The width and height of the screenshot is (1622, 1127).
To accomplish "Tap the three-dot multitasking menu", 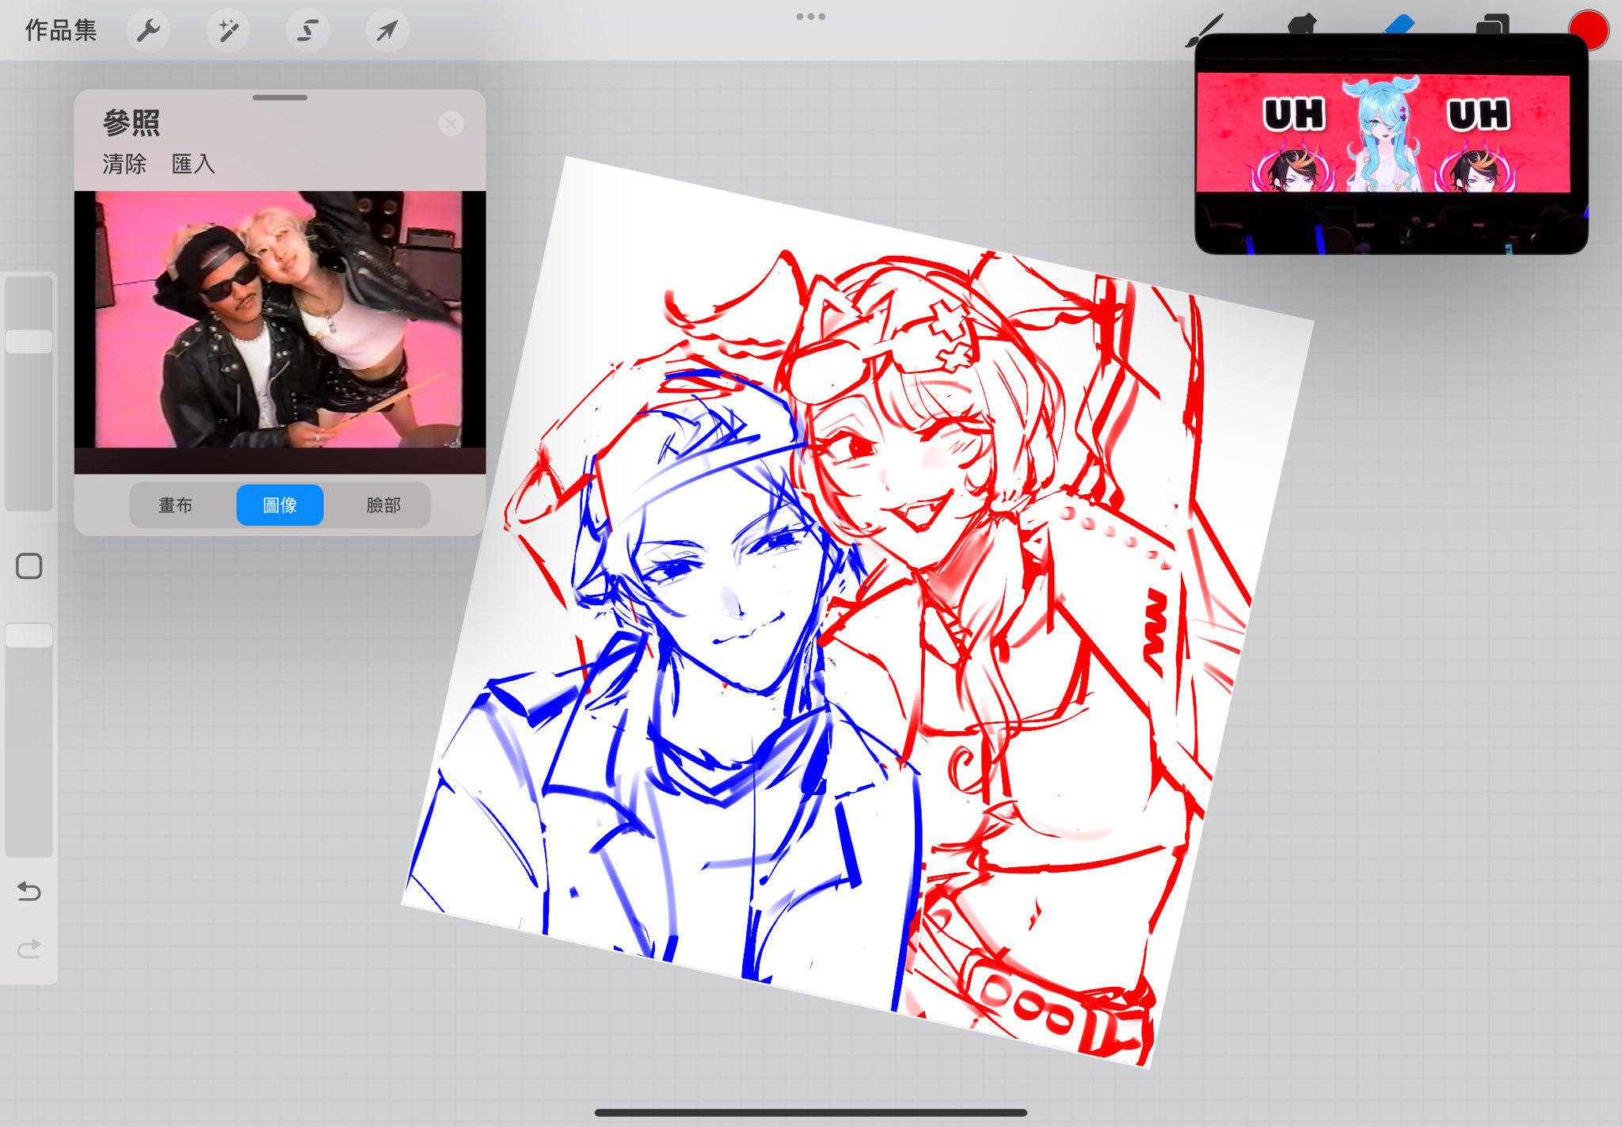I will coord(811,16).
